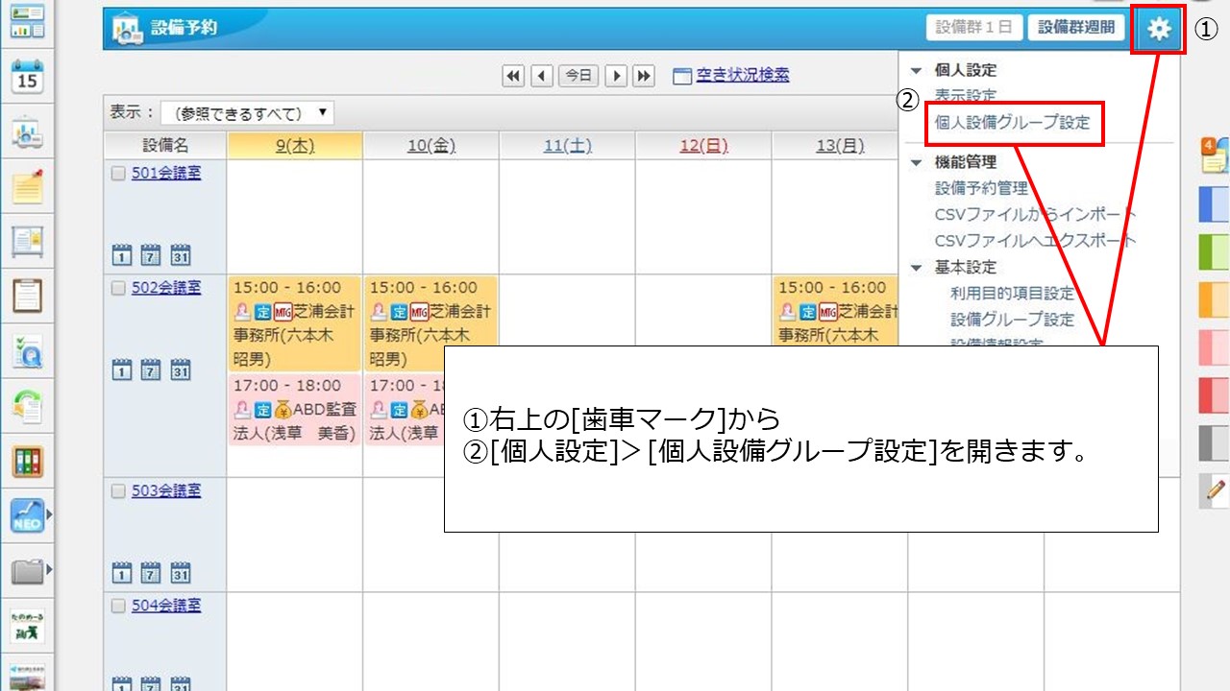Image resolution: width=1230 pixels, height=691 pixels.
Task: Check the 501会議室 checkbox
Action: click(x=118, y=174)
